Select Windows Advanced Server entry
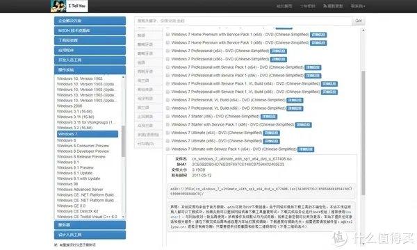Viewport: 417px width, 250px height. coord(80,190)
